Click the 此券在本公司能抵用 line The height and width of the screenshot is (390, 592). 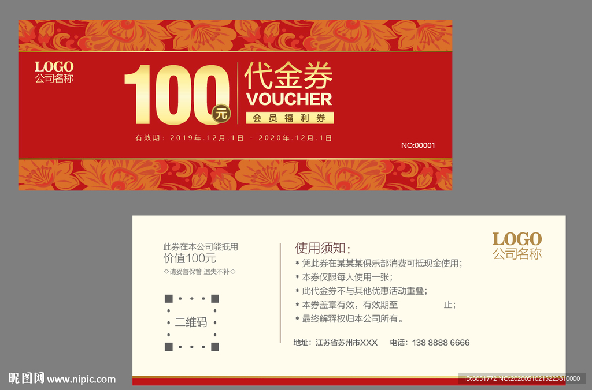pyautogui.click(x=201, y=247)
